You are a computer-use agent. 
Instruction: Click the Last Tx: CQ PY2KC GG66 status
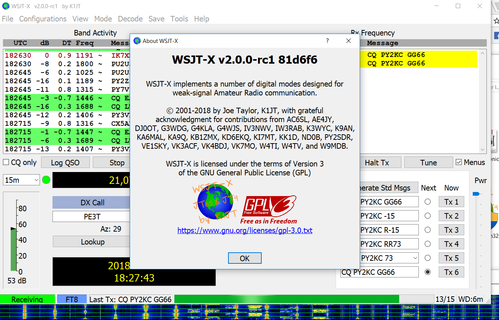click(130, 299)
